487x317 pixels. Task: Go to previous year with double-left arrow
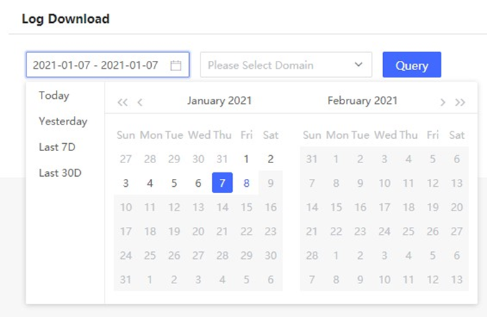click(122, 102)
